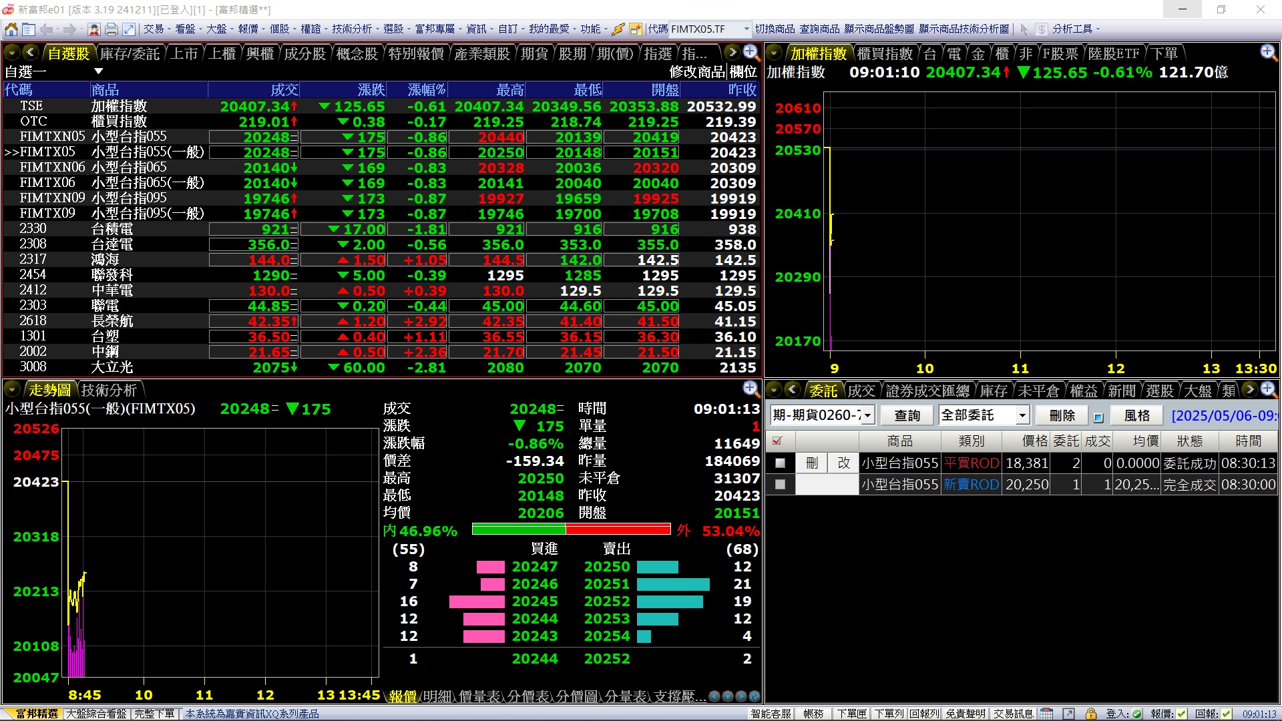Toggle the 回報 status checkbox
Viewport: 1282px width, 721px height.
tap(1227, 714)
